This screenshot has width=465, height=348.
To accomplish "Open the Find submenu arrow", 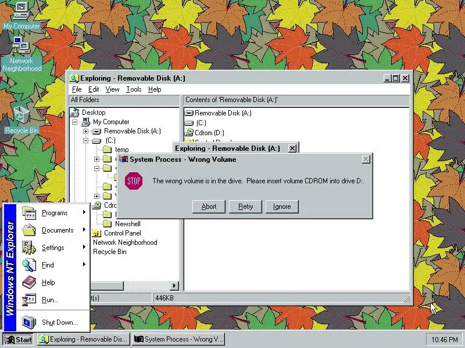I will pyautogui.click(x=84, y=264).
